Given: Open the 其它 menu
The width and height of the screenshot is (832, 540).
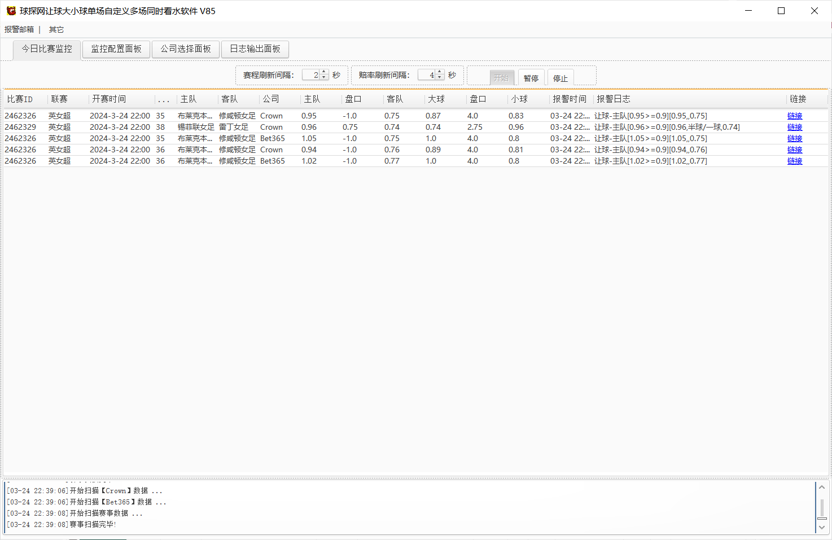Looking at the screenshot, I should [x=56, y=29].
